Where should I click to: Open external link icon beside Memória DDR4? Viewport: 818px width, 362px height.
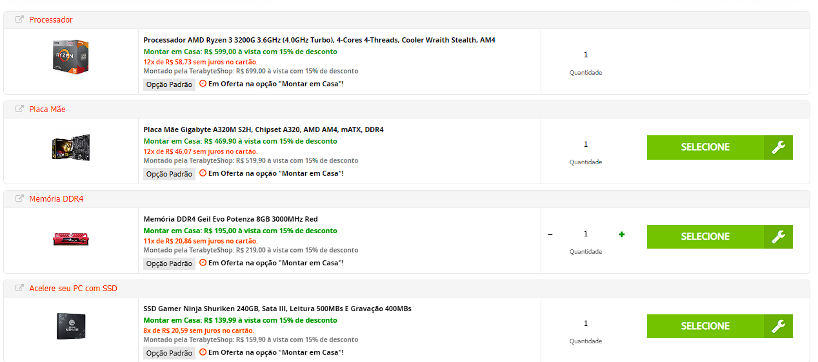[19, 198]
